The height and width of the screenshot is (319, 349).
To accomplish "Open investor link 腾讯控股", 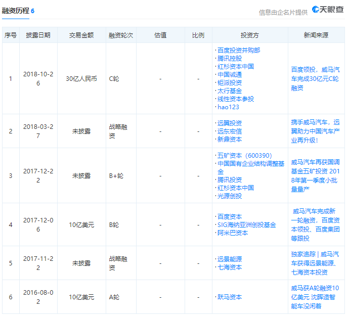I will pyautogui.click(x=230, y=59).
